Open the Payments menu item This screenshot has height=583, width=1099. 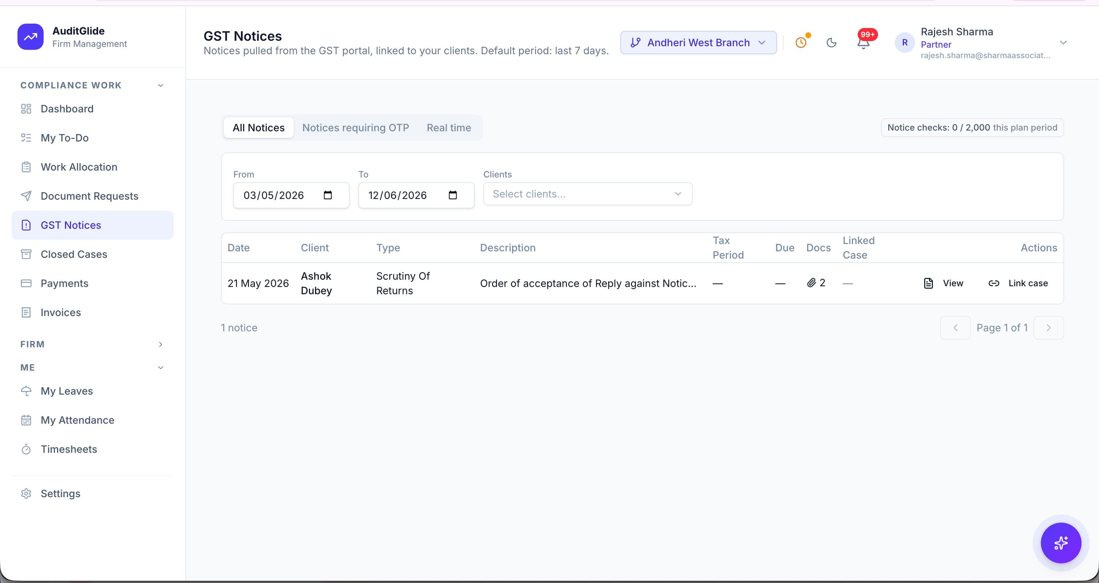pos(93,283)
